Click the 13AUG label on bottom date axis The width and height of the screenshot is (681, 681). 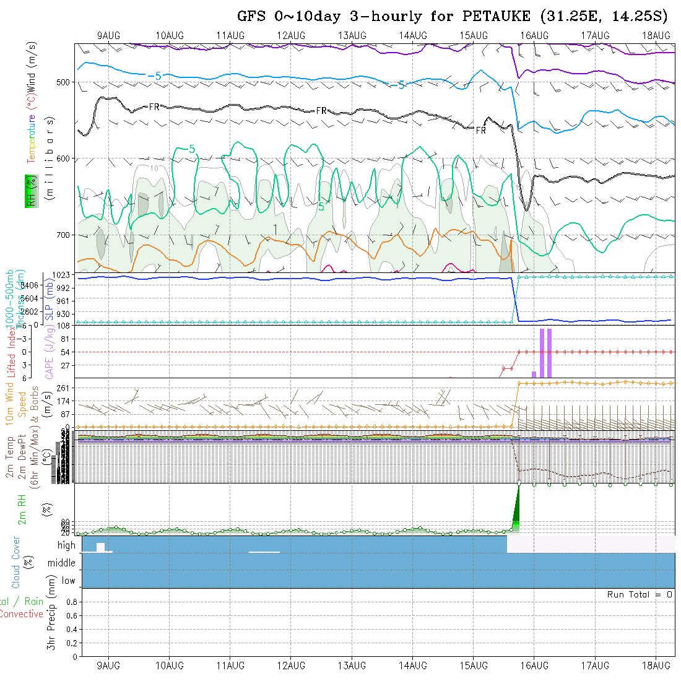click(352, 666)
